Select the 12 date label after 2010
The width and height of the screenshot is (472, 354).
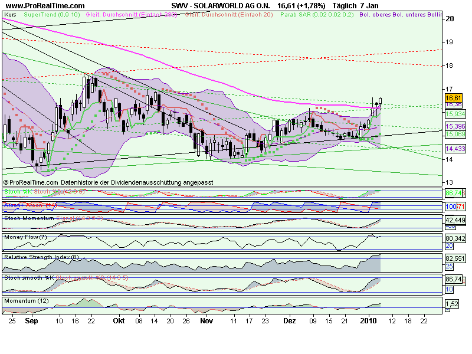click(x=392, y=321)
